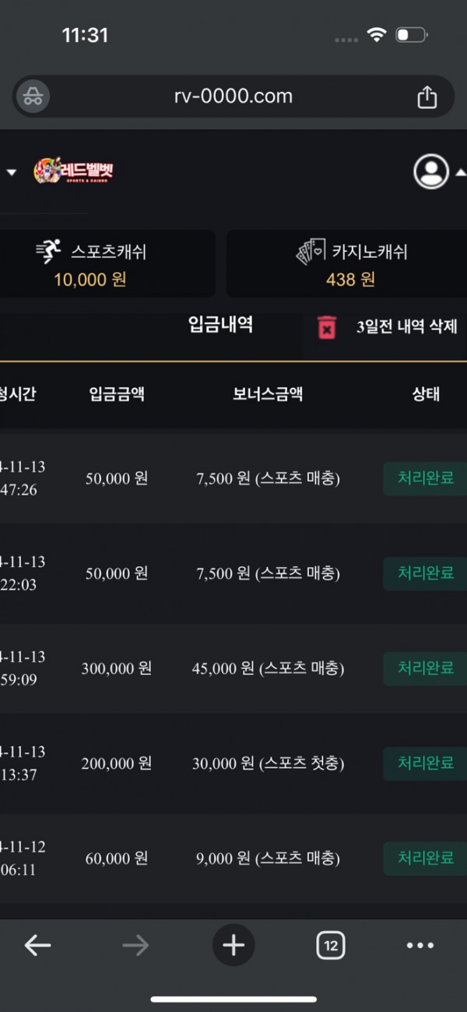
Task: Open the user profile avatar icon
Action: 431,171
